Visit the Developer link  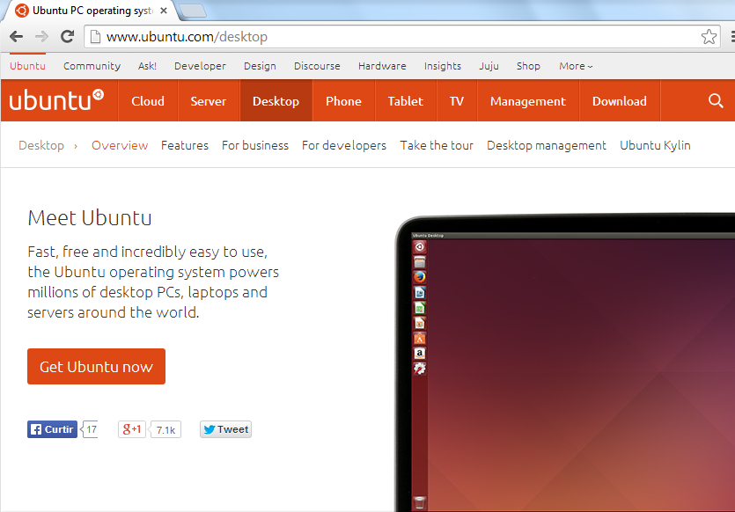[200, 66]
